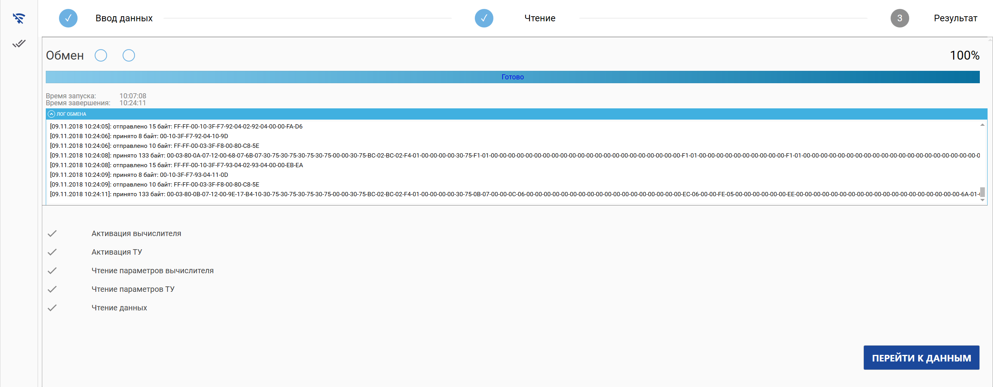Image resolution: width=993 pixels, height=387 pixels.
Task: Click log line ending 00-10-3F-F7-92-04-10-9D
Action: (x=139, y=136)
